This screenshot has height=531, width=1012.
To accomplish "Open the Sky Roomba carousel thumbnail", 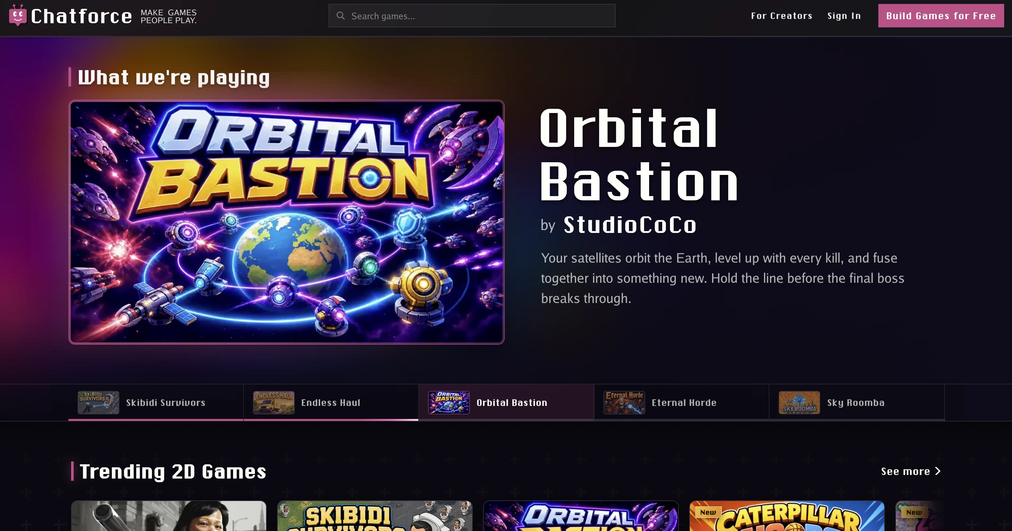I will coord(799,403).
